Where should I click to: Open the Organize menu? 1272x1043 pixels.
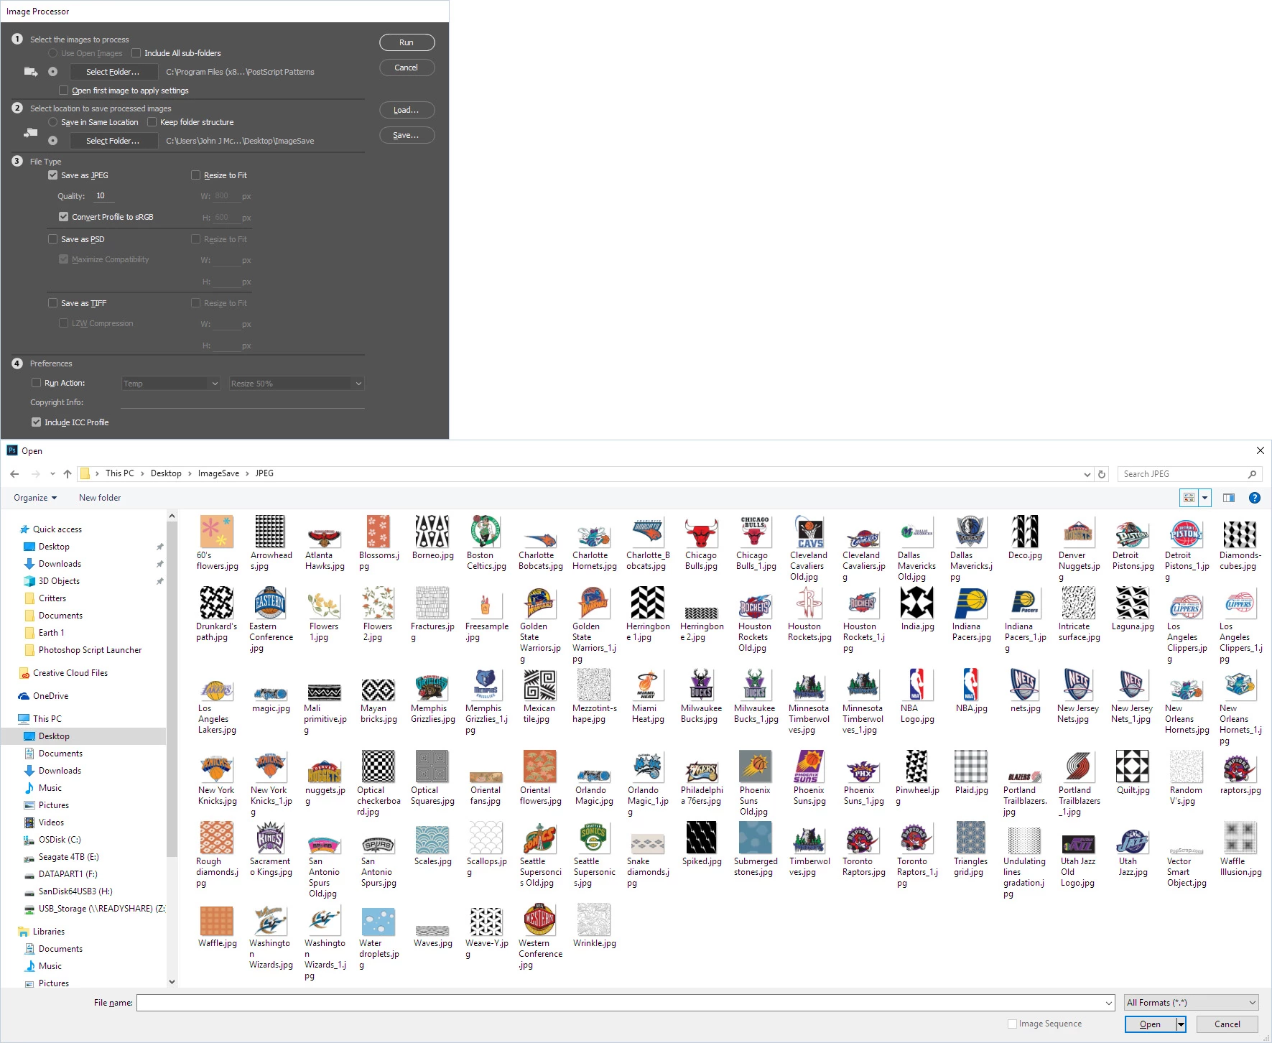(34, 498)
